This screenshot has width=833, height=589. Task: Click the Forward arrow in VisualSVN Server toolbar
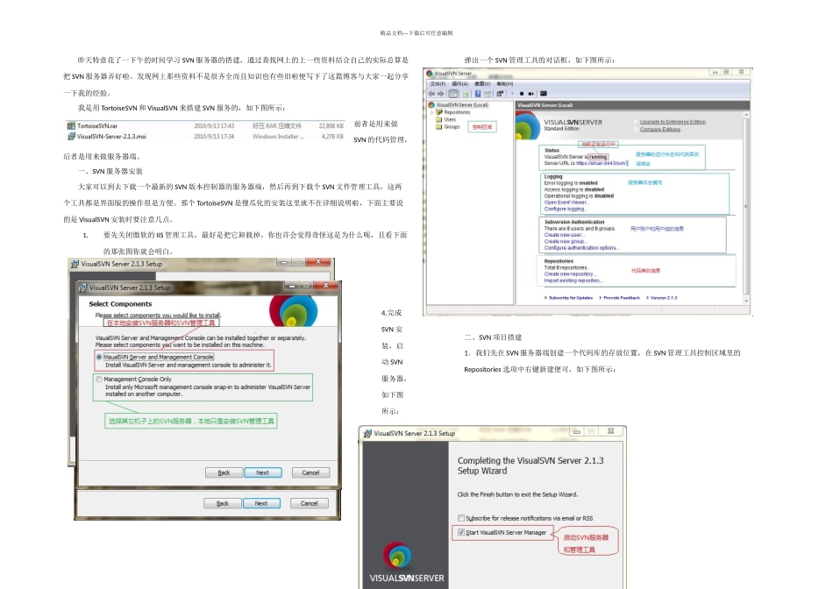[441, 94]
